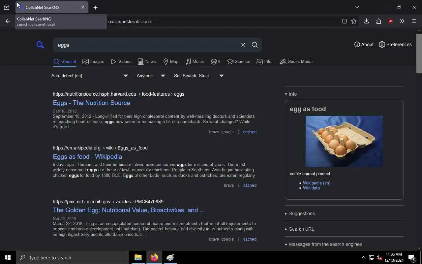Viewport: 422px width, 264px height.
Task: Open the taskbar clock and date
Action: point(394,257)
